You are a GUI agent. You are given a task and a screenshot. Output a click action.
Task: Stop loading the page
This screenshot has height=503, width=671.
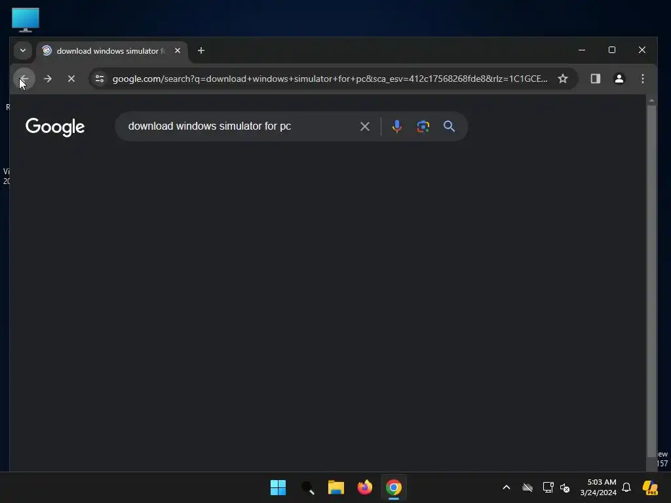click(x=71, y=79)
